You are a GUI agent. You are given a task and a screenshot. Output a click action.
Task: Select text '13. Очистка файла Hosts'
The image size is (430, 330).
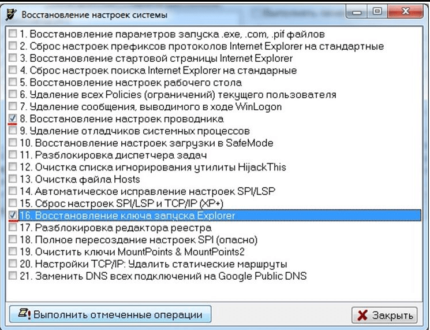tap(80, 179)
